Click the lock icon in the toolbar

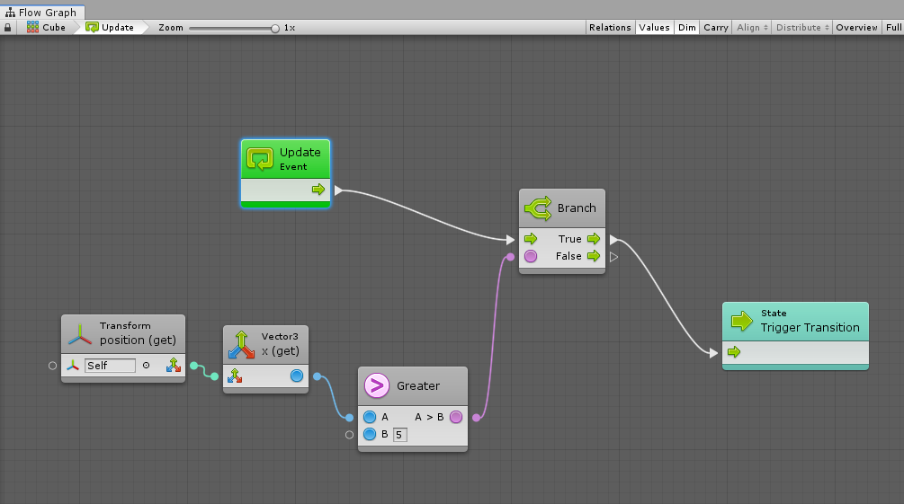point(8,28)
